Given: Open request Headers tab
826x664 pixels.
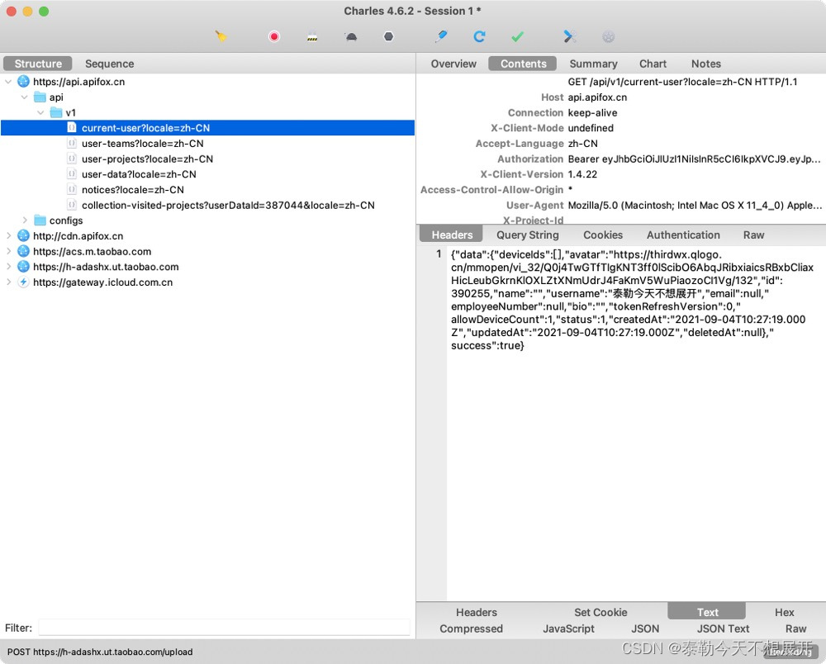Looking at the screenshot, I should (452, 235).
